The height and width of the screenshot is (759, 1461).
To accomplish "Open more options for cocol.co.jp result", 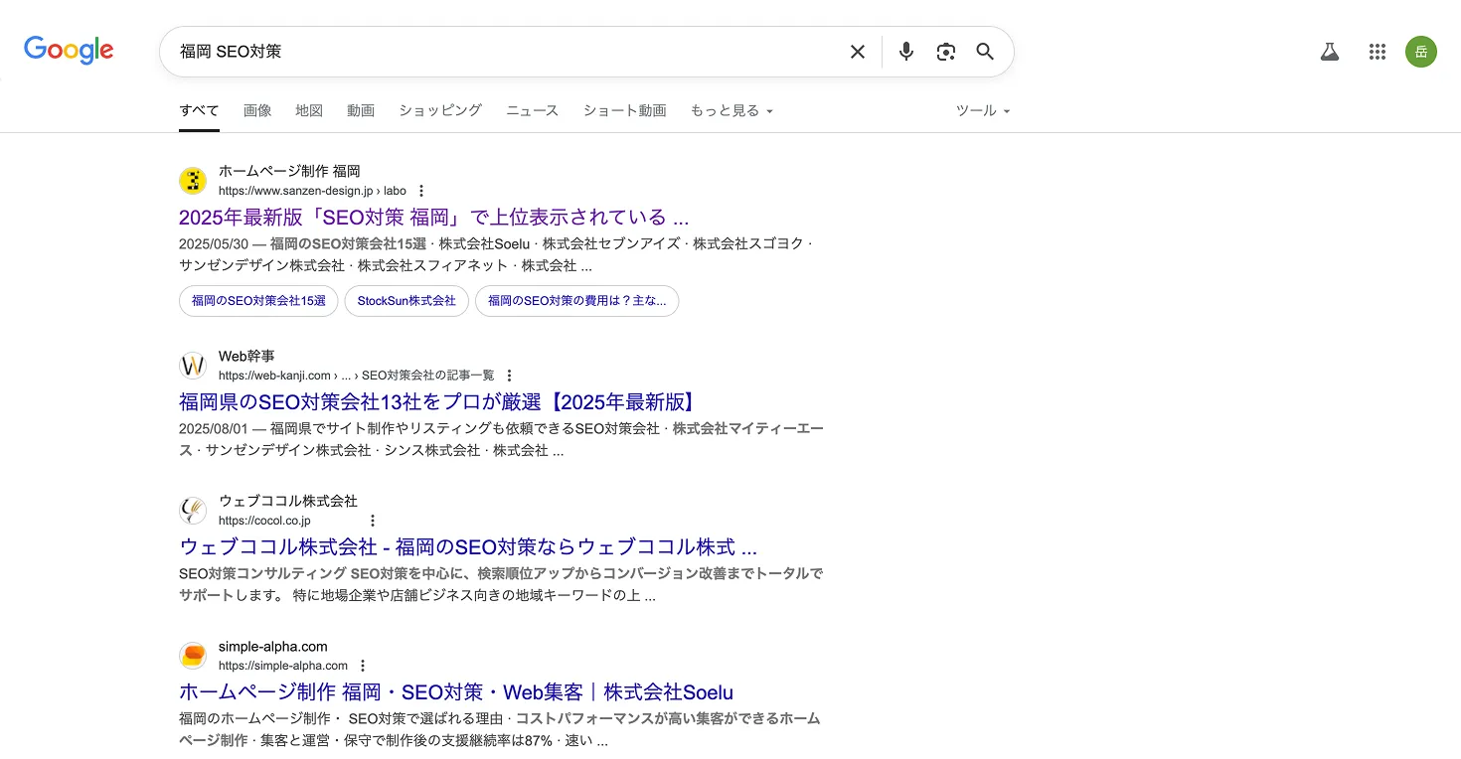I will tap(373, 521).
